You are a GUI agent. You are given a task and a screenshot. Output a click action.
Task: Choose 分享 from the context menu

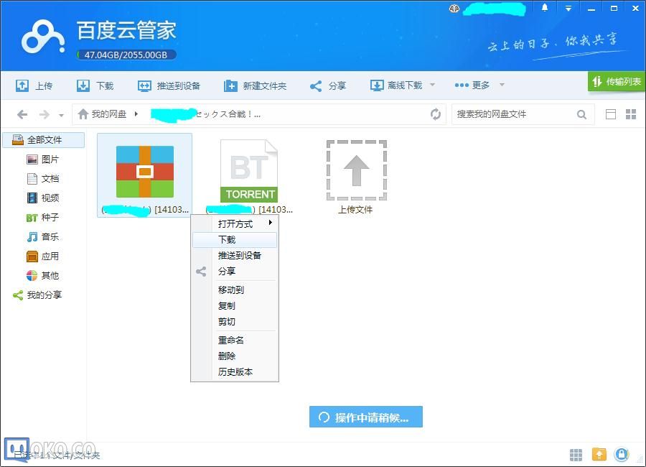tap(235, 271)
